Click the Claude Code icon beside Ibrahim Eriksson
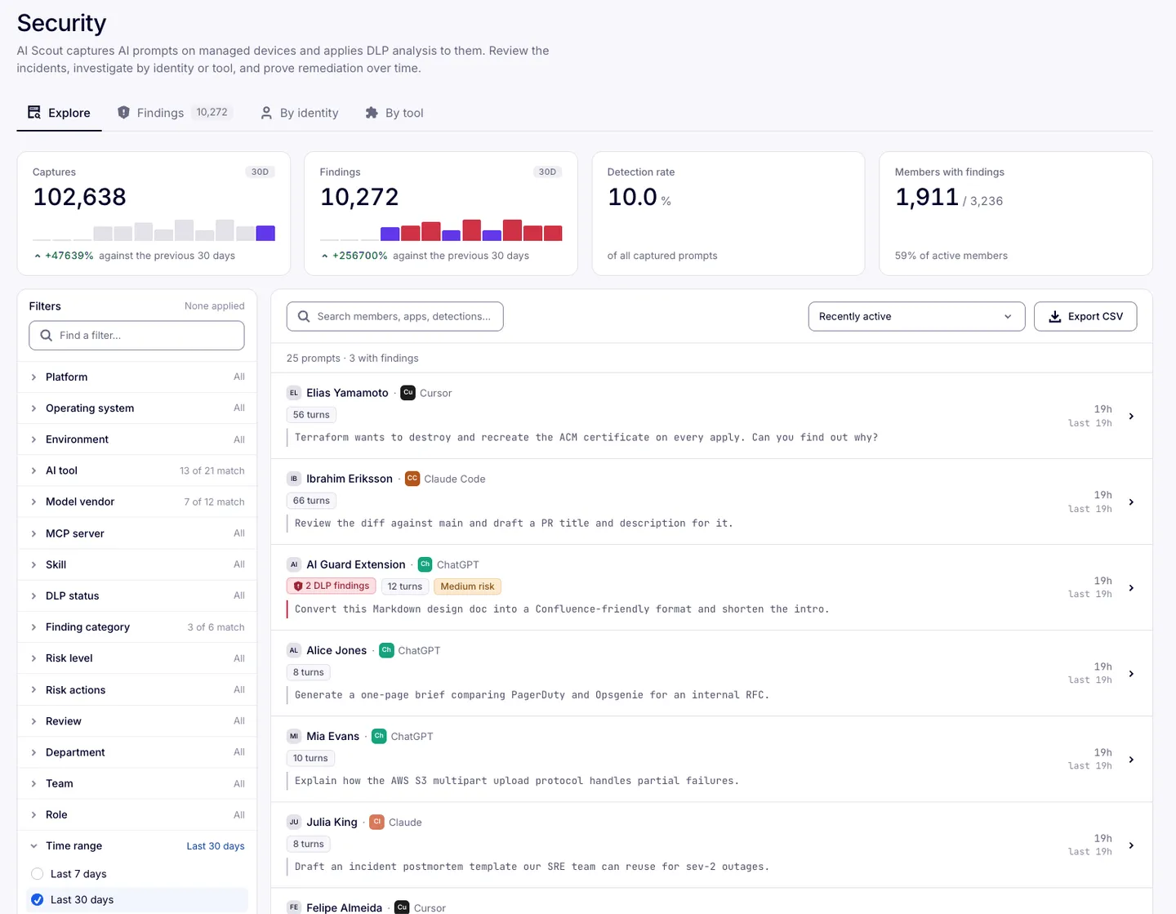 [412, 479]
